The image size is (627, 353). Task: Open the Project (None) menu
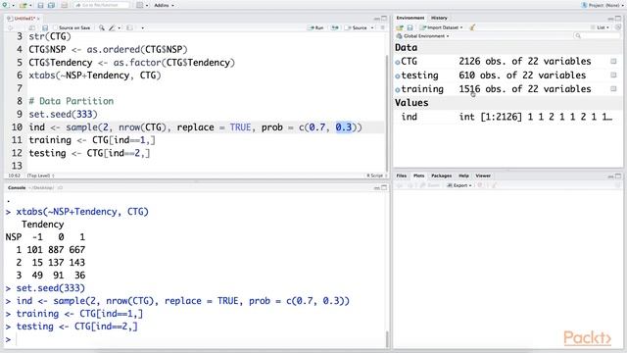point(603,5)
